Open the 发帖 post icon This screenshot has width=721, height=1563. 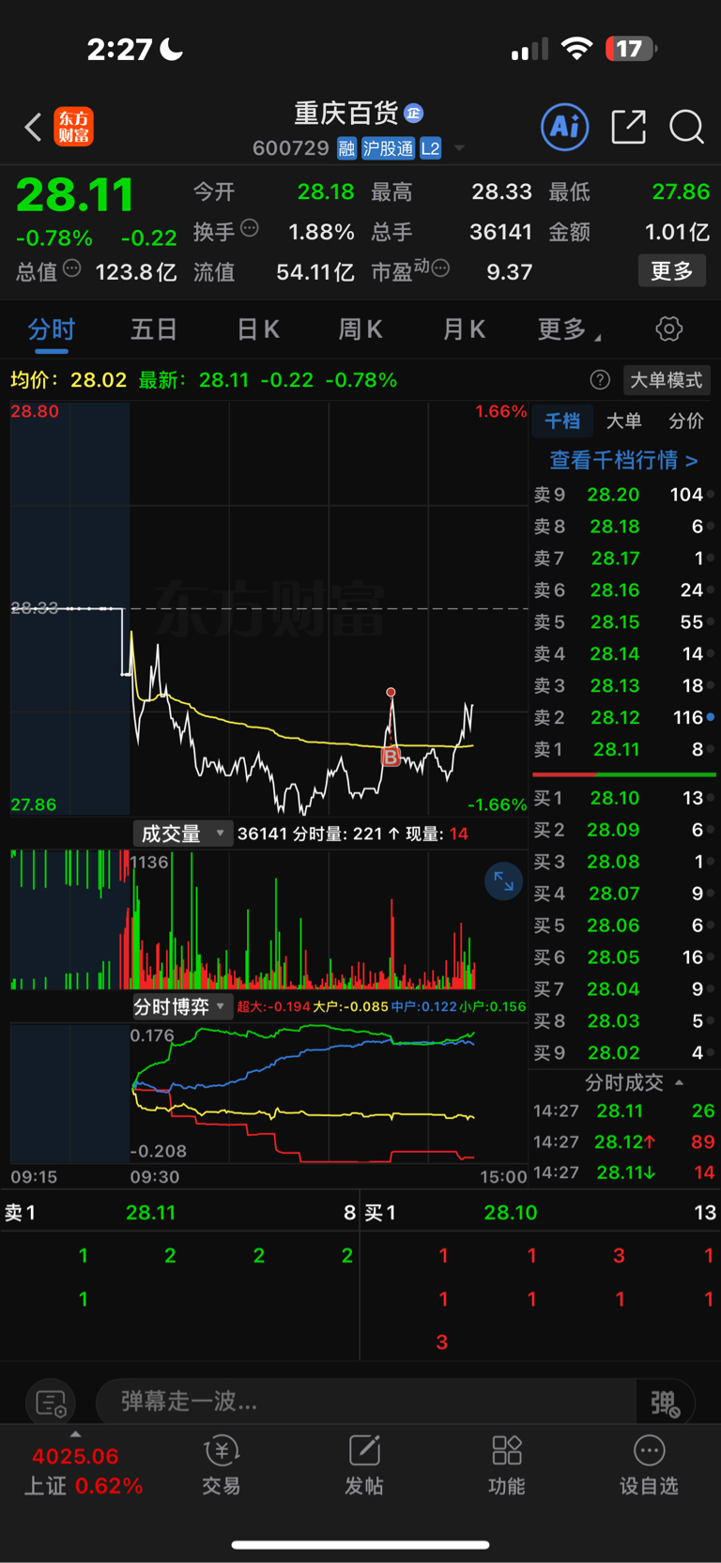coord(364,1464)
